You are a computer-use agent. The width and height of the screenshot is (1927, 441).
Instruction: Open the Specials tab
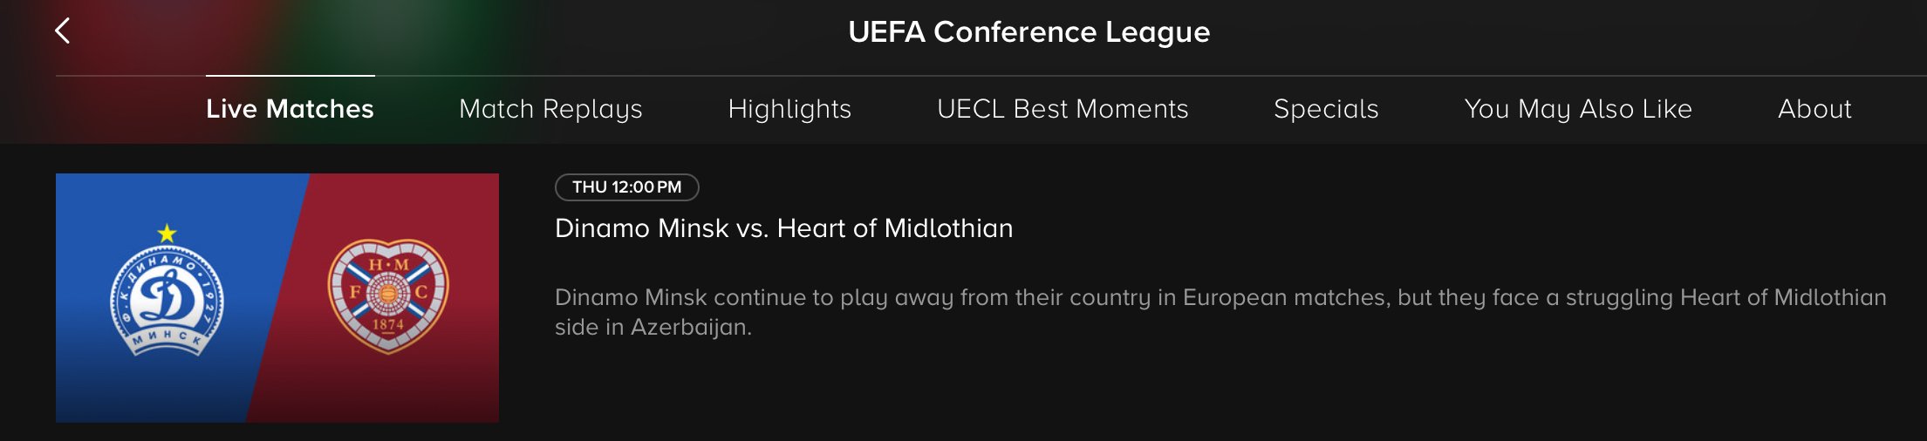(1326, 109)
